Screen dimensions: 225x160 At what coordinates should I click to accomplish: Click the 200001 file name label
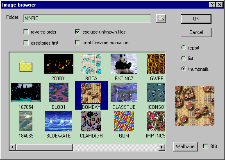pyautogui.click(x=59, y=79)
